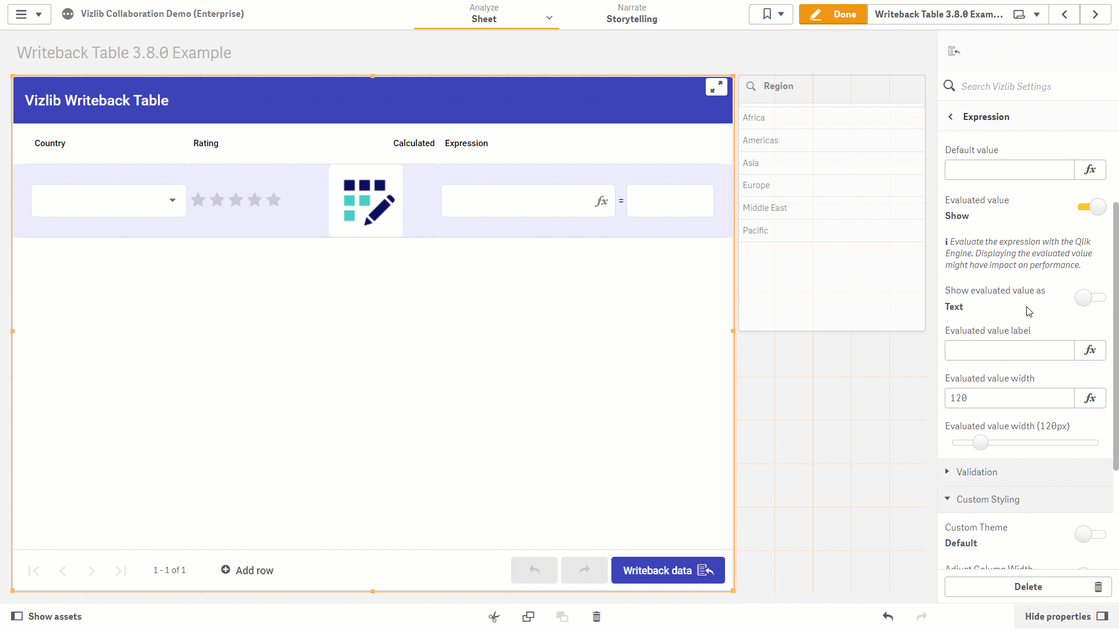The width and height of the screenshot is (1119, 629).
Task: Click the scissors cut icon
Action: click(x=494, y=617)
